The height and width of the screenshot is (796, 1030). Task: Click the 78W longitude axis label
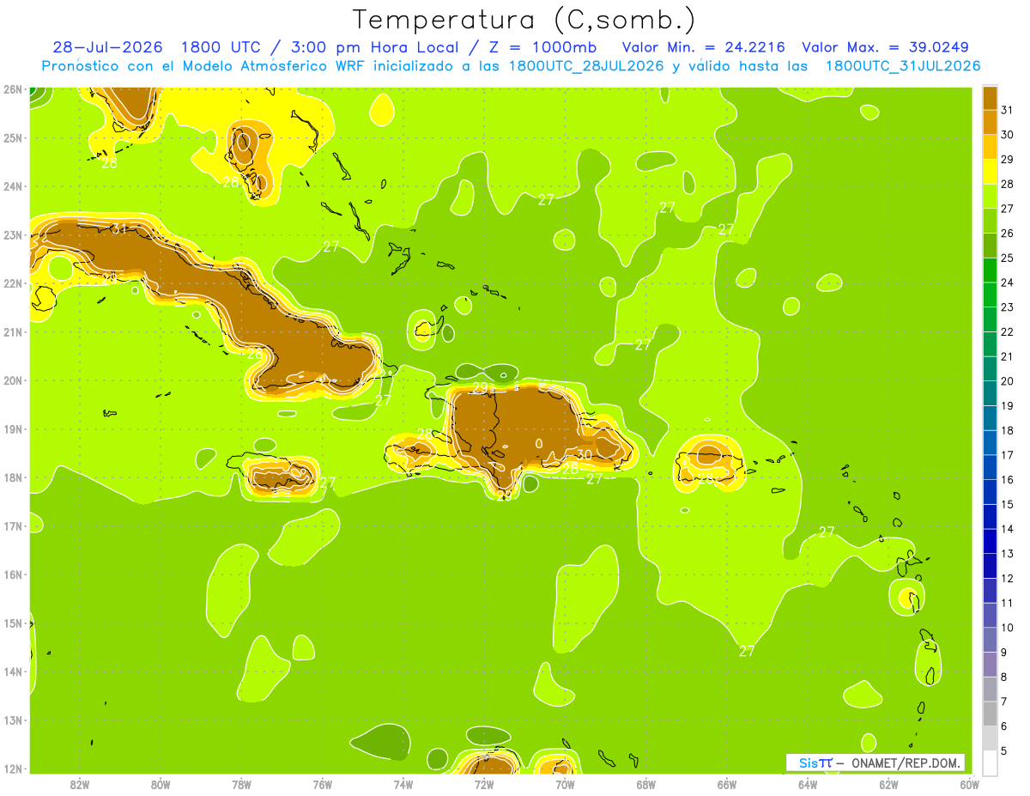pyautogui.click(x=241, y=784)
